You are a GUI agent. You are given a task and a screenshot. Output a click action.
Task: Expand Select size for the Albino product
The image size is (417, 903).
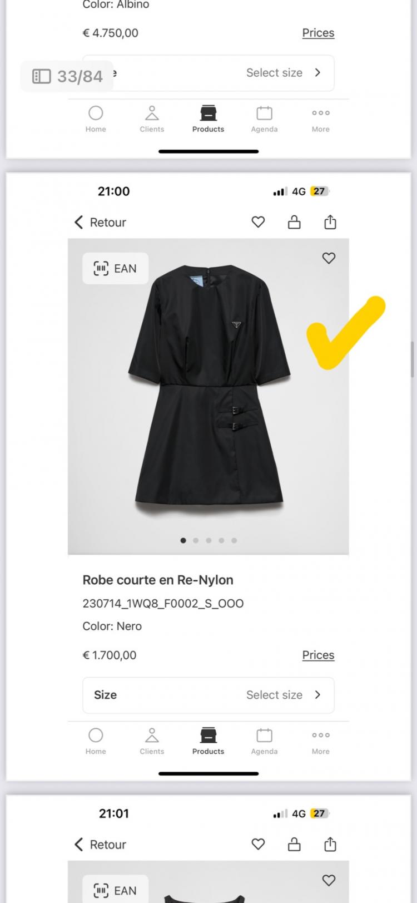pyautogui.click(x=284, y=73)
